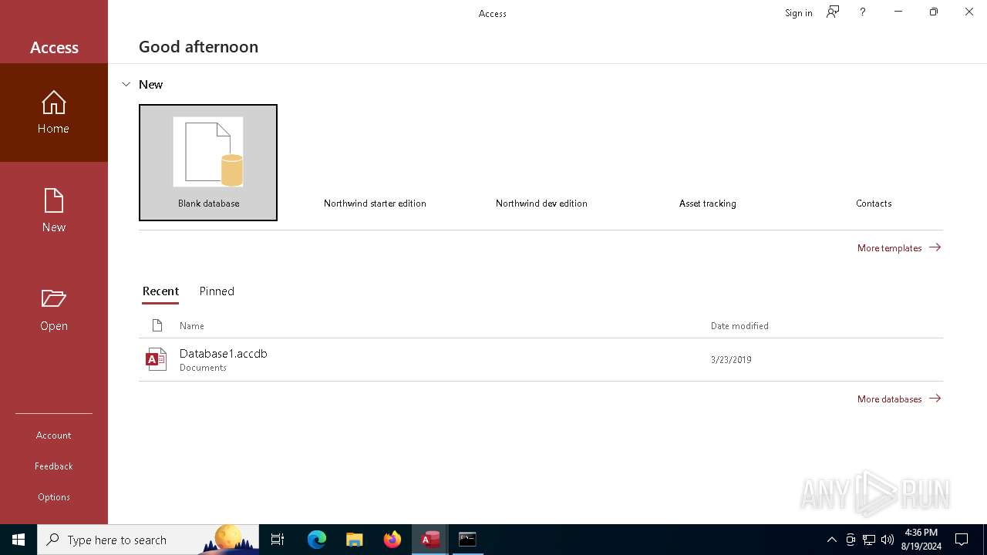Click the file-type icon column header
The image size is (987, 555).
point(157,325)
